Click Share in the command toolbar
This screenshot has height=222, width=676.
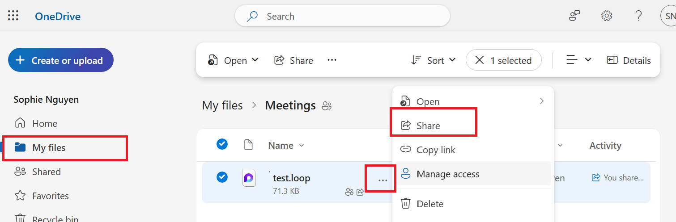click(293, 60)
